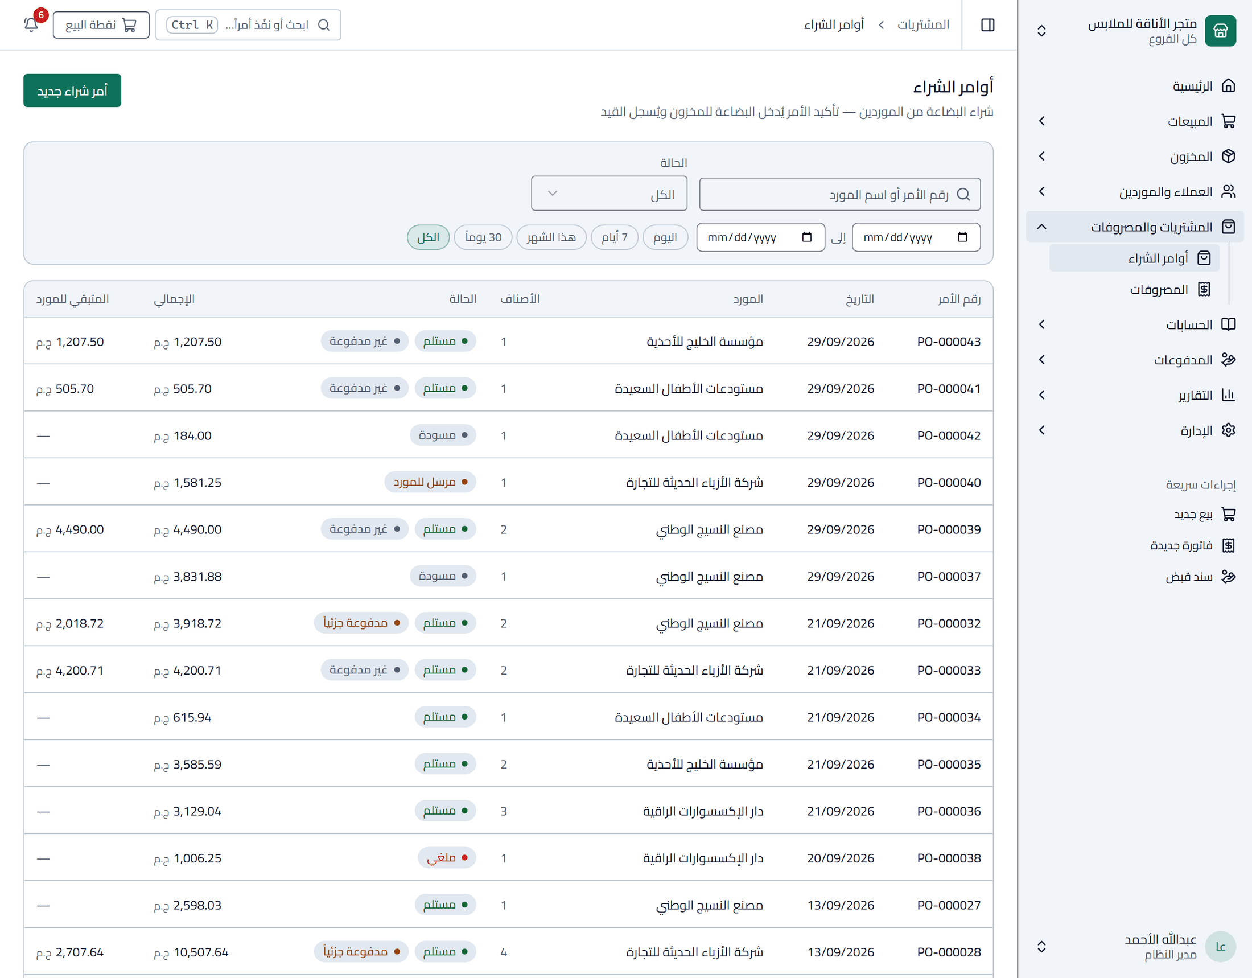This screenshot has height=978, width=1252.
Task: Click the أمر شراء جديد button
Action: (x=72, y=91)
